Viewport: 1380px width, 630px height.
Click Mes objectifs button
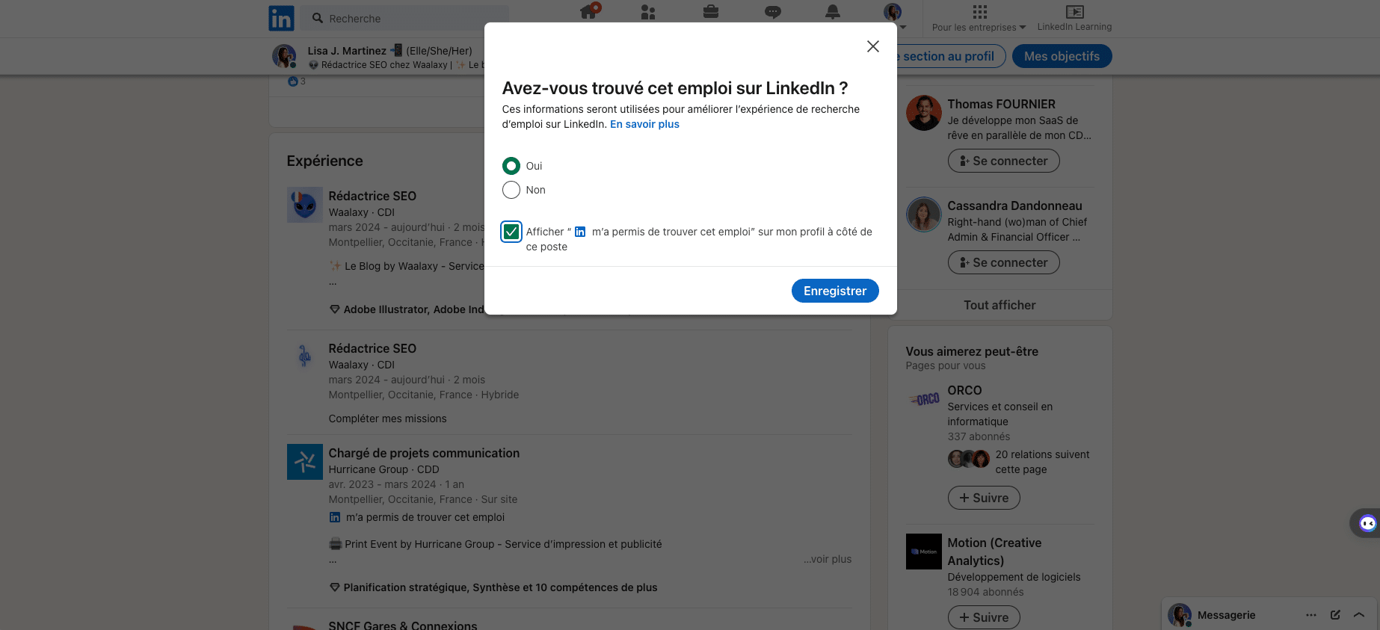pyautogui.click(x=1062, y=56)
